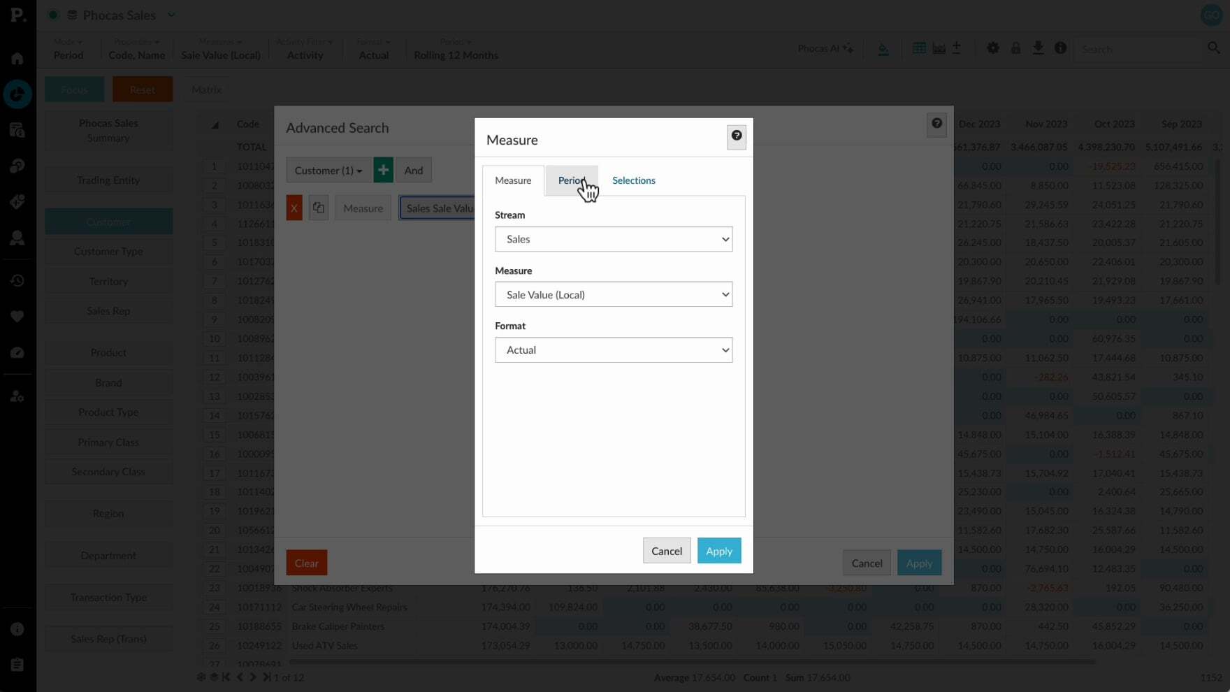The width and height of the screenshot is (1230, 692).
Task: Open the dashboard gauge sidebar icon
Action: pyautogui.click(x=17, y=353)
